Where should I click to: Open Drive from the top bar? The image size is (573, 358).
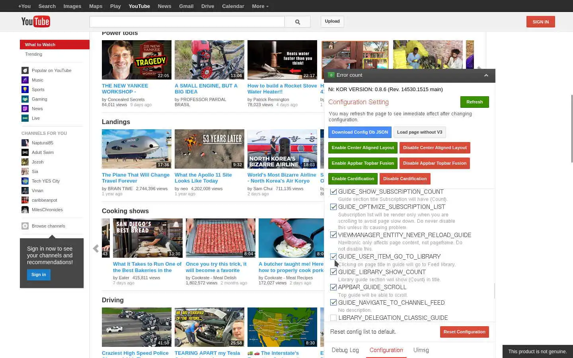pyautogui.click(x=208, y=6)
